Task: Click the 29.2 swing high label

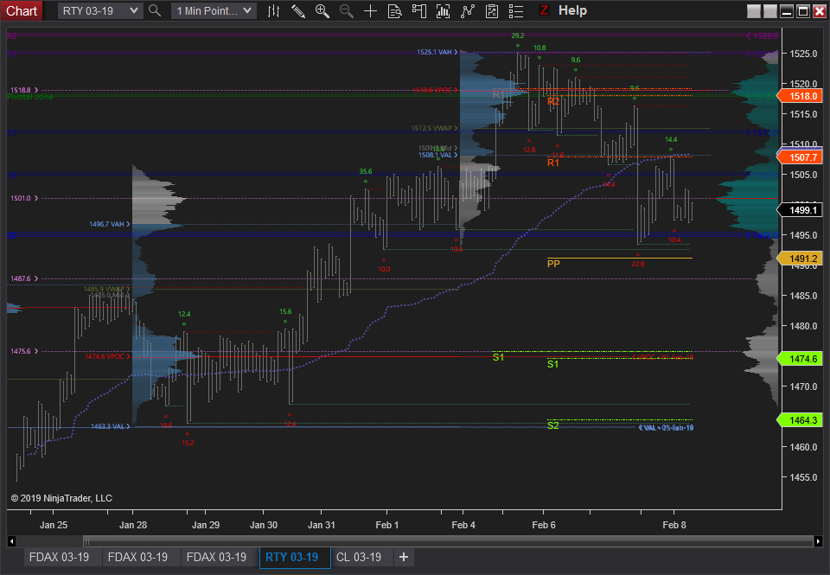Action: (518, 35)
